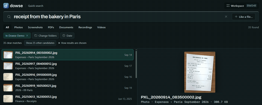This screenshot has height=105, width=262.
Task: Click the Ctrl+O shortcut badge
Action: pos(251,6)
